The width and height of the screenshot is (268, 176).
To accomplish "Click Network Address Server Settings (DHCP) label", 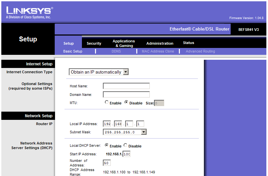I will pos(32,145).
